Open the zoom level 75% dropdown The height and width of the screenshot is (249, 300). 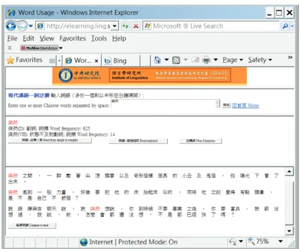pyautogui.click(x=280, y=241)
